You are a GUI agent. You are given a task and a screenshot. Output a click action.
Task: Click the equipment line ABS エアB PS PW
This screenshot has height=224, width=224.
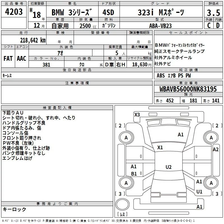174,76
